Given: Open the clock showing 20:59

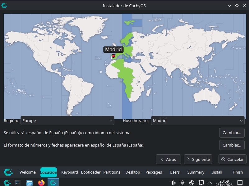Looking at the screenshot, I should (x=224, y=183).
